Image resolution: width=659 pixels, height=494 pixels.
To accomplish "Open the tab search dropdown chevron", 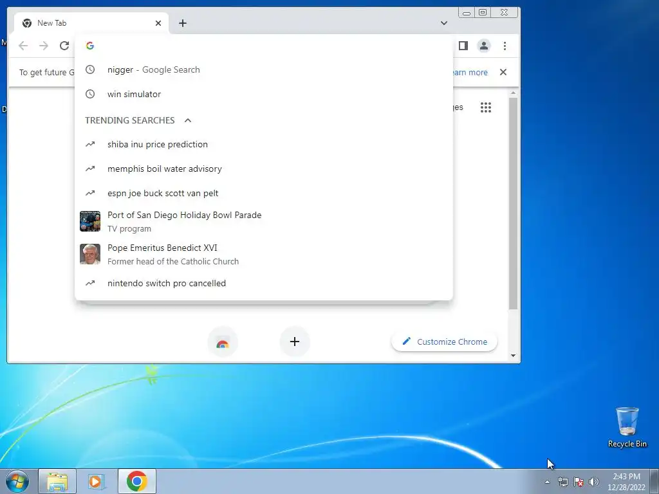I will 444,23.
